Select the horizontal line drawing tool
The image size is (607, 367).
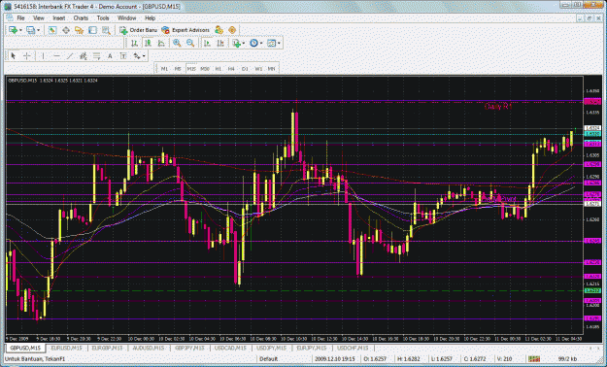(56, 56)
